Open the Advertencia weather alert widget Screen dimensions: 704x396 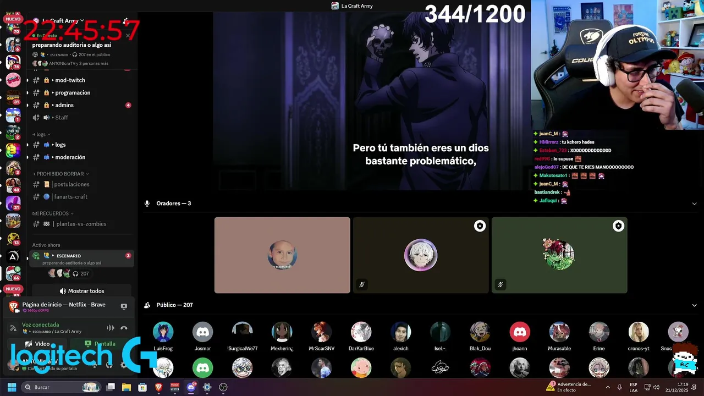(x=568, y=387)
